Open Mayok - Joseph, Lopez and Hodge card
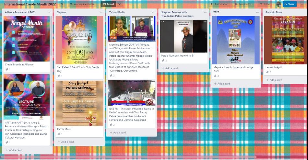 tap(233, 69)
